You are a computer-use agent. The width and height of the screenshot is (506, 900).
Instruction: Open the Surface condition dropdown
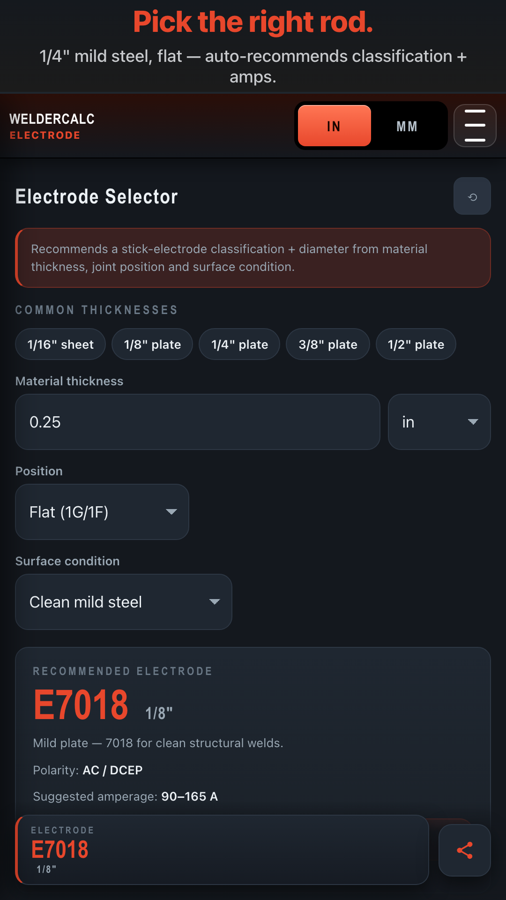coord(124,602)
